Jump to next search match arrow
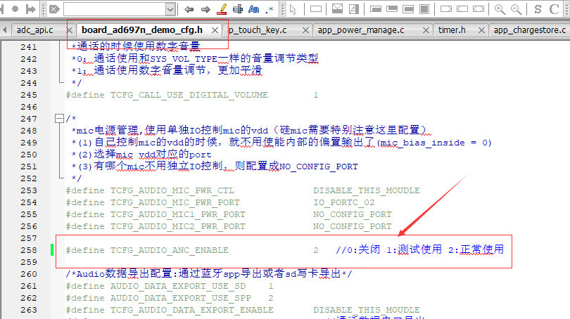 205,9
